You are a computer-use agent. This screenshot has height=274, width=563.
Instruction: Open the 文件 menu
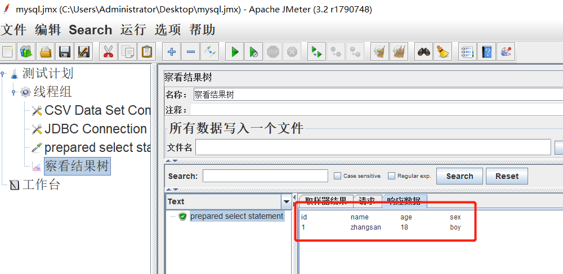(14, 30)
